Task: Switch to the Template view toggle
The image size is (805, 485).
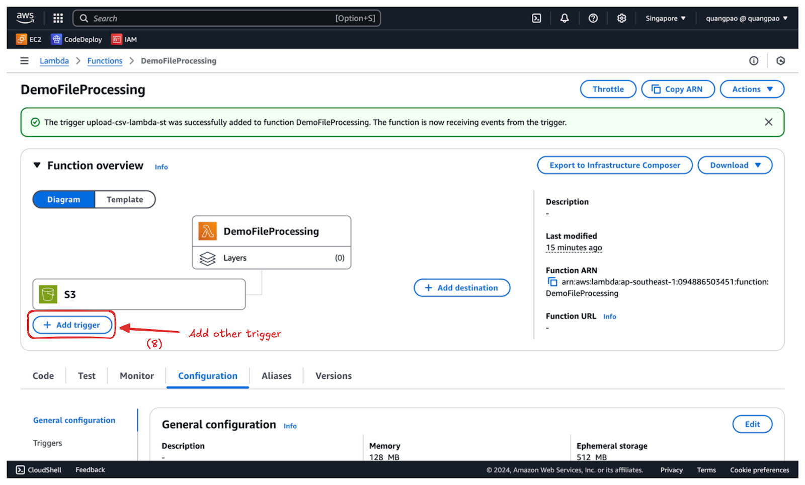Action: click(x=125, y=200)
